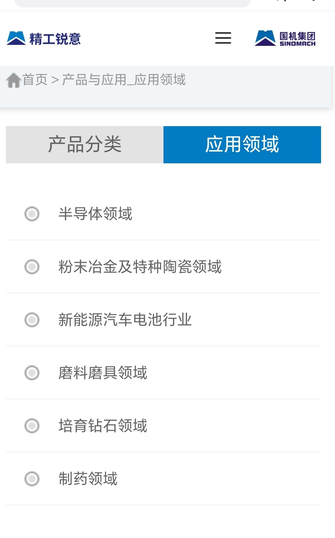Click the home icon in breadcrumb
This screenshot has width=335, height=538.
pos(14,80)
